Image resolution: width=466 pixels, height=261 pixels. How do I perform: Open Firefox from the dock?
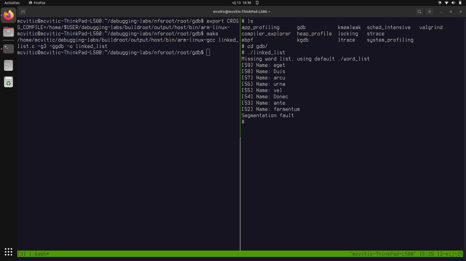click(x=8, y=15)
